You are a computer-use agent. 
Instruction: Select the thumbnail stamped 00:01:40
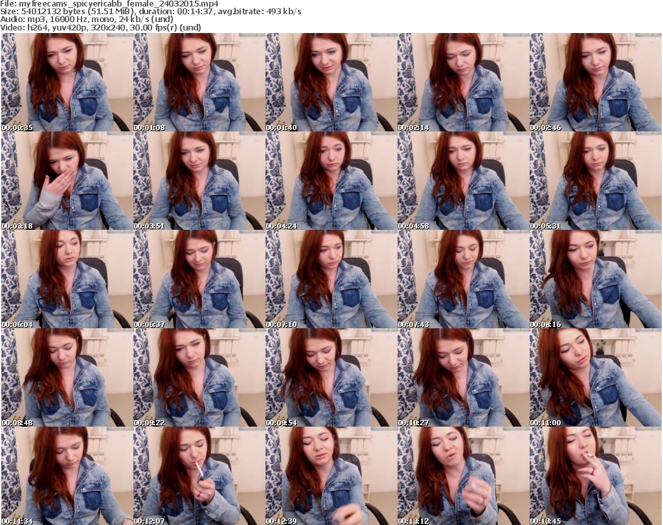pos(331,82)
